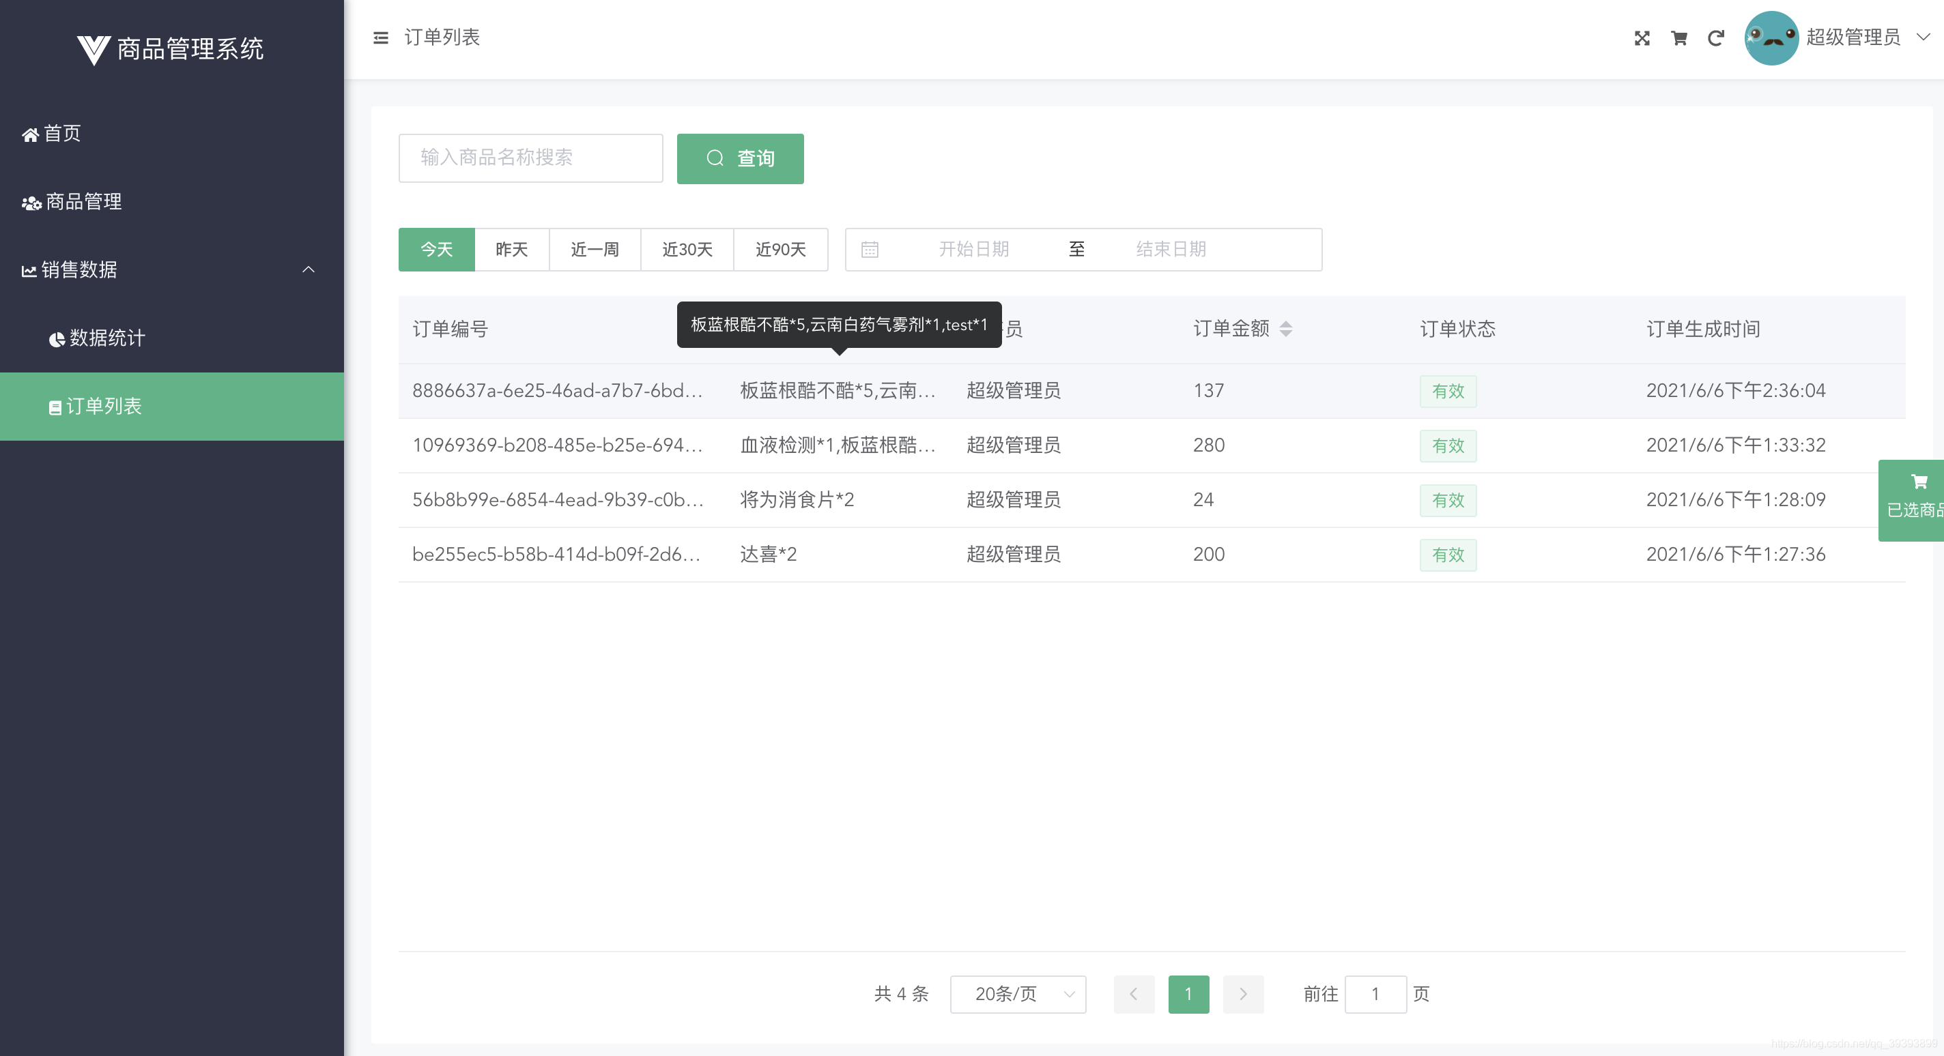Click the sidebar collapse hamburger icon
The width and height of the screenshot is (1944, 1056).
point(380,38)
